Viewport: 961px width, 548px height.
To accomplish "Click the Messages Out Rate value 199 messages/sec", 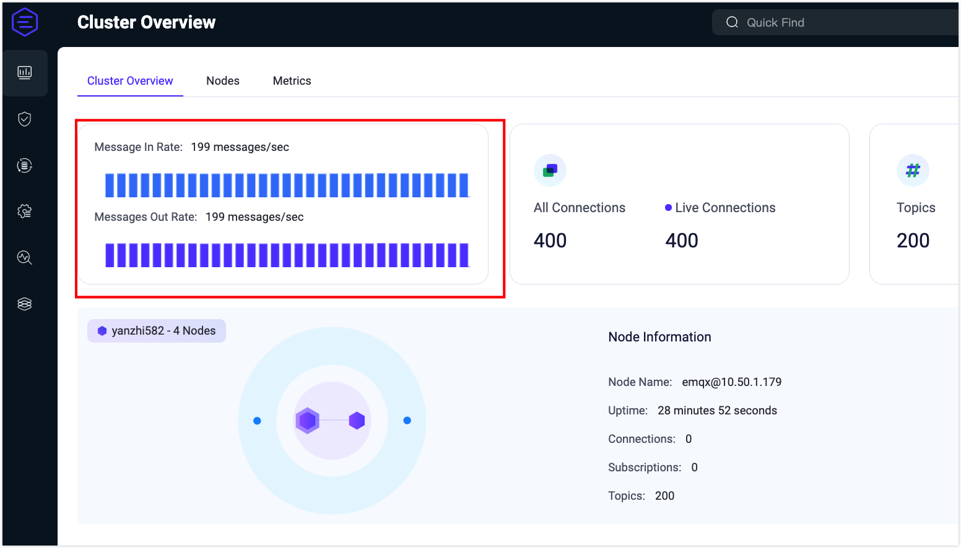I will tap(254, 217).
